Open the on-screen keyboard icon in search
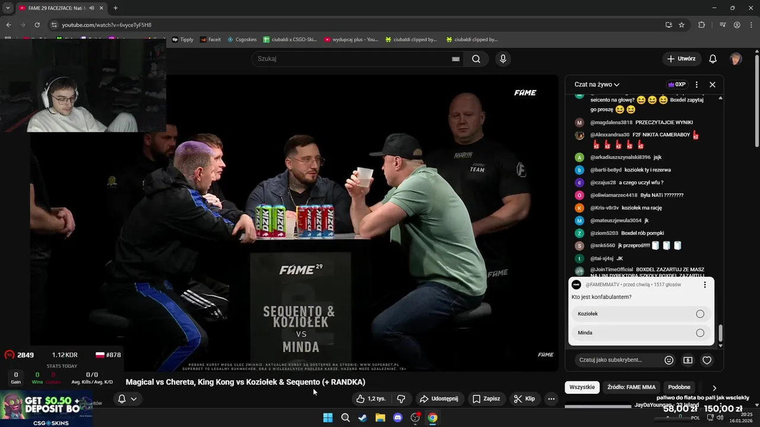This screenshot has width=760, height=427. pos(455,59)
